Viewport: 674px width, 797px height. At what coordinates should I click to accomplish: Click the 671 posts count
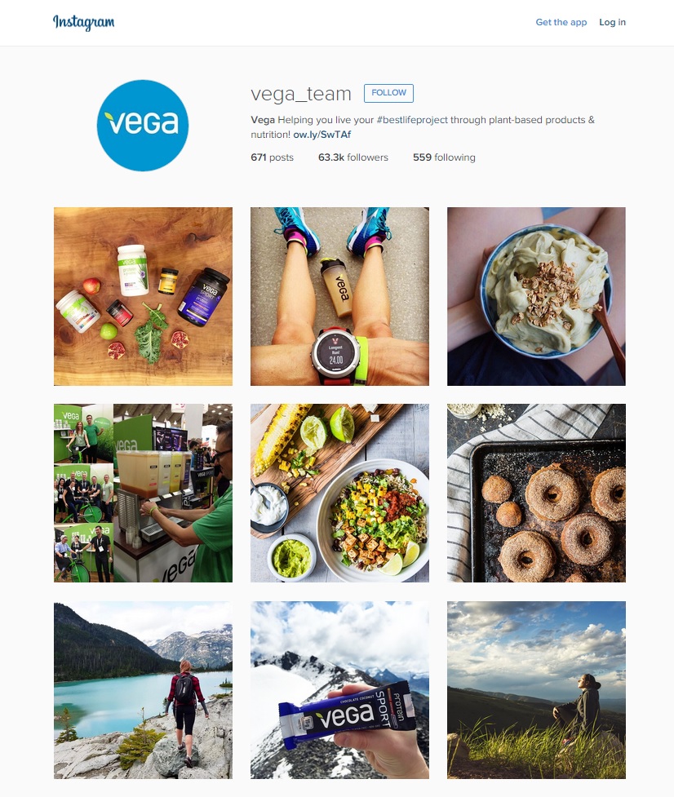coord(272,157)
